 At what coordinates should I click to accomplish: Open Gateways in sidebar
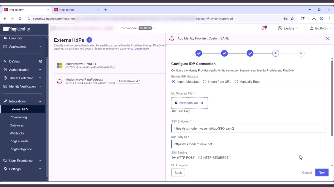click(16, 125)
